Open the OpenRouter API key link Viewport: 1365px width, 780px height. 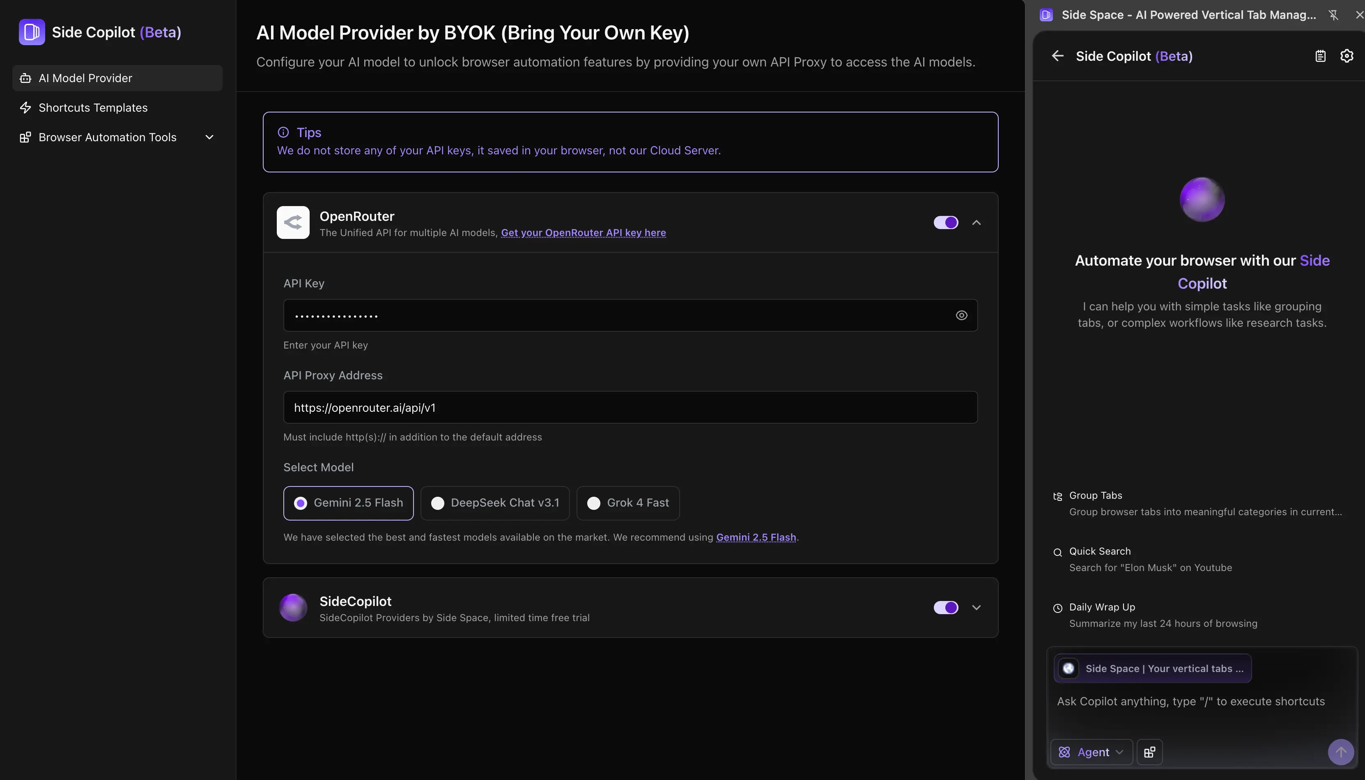(x=583, y=233)
